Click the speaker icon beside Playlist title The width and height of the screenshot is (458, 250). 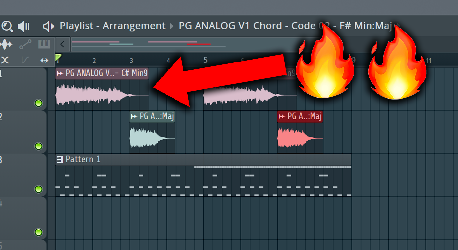pyautogui.click(x=49, y=26)
